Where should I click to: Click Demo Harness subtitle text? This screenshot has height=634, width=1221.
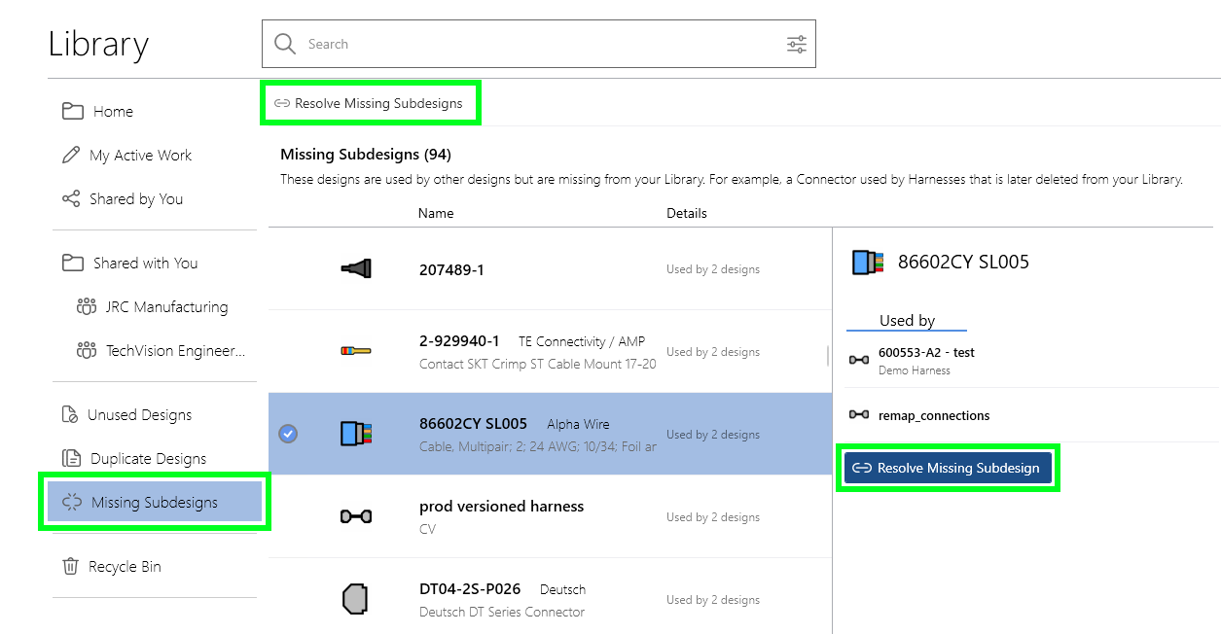pyautogui.click(x=915, y=370)
